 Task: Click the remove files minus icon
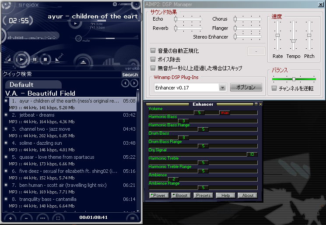pyautogui.click(x=26, y=218)
